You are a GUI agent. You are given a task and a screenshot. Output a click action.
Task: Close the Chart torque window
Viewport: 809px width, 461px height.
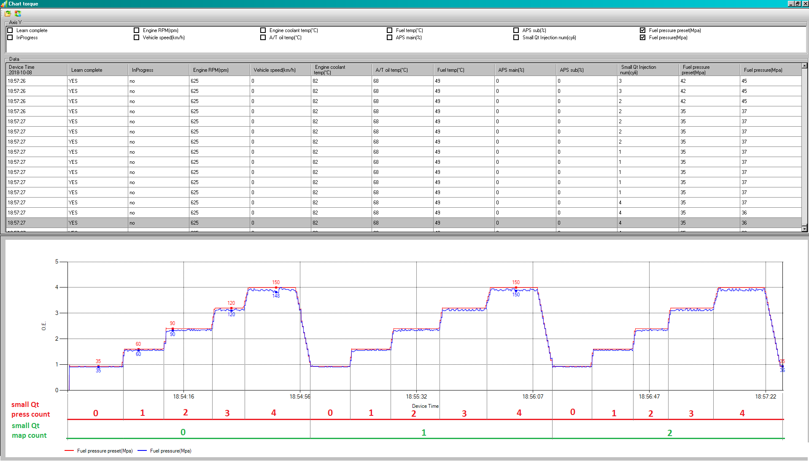(805, 4)
